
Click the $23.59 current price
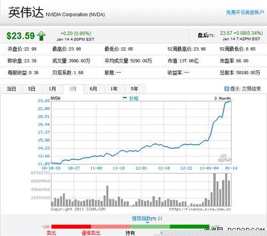tap(21, 36)
